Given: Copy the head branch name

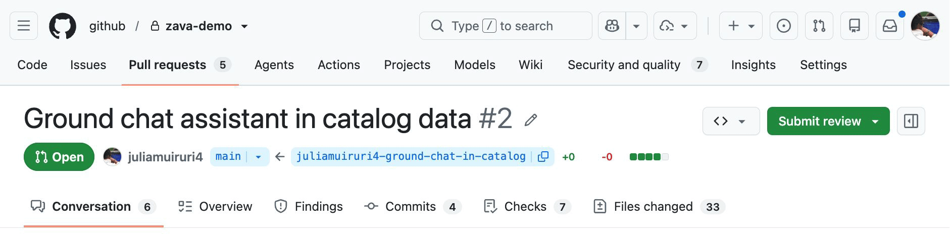Looking at the screenshot, I should coord(543,157).
